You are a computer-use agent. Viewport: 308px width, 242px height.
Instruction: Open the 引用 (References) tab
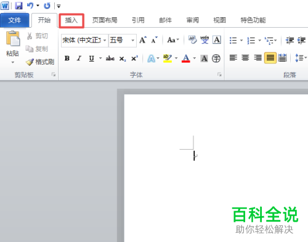(138, 20)
